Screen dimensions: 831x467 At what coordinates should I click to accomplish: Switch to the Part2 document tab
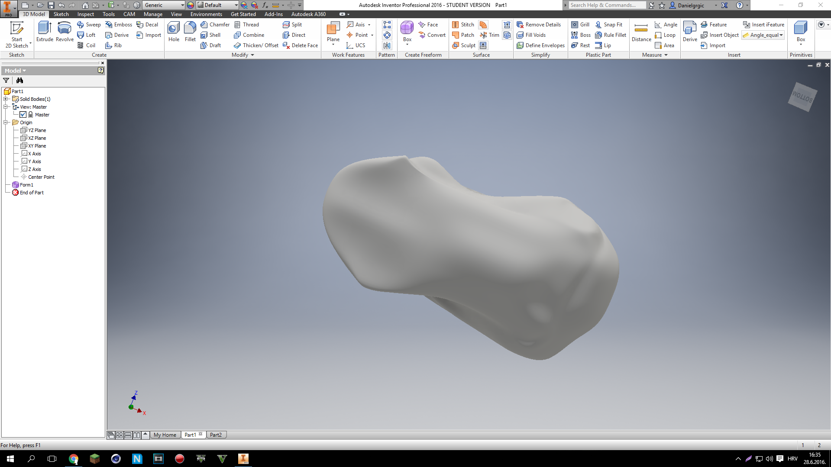click(216, 435)
